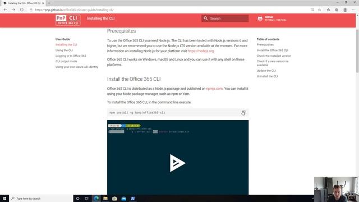This screenshot has width=359, height=202.
Task: Open Using your own Azure AD identity
Action: (x=77, y=67)
